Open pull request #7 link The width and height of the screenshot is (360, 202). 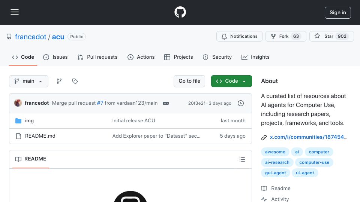point(100,103)
